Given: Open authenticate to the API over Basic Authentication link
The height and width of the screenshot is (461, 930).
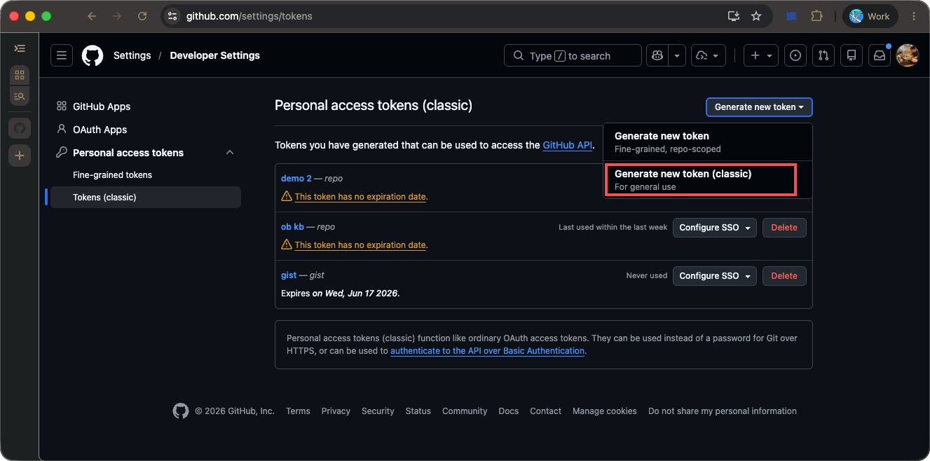Looking at the screenshot, I should coord(487,351).
